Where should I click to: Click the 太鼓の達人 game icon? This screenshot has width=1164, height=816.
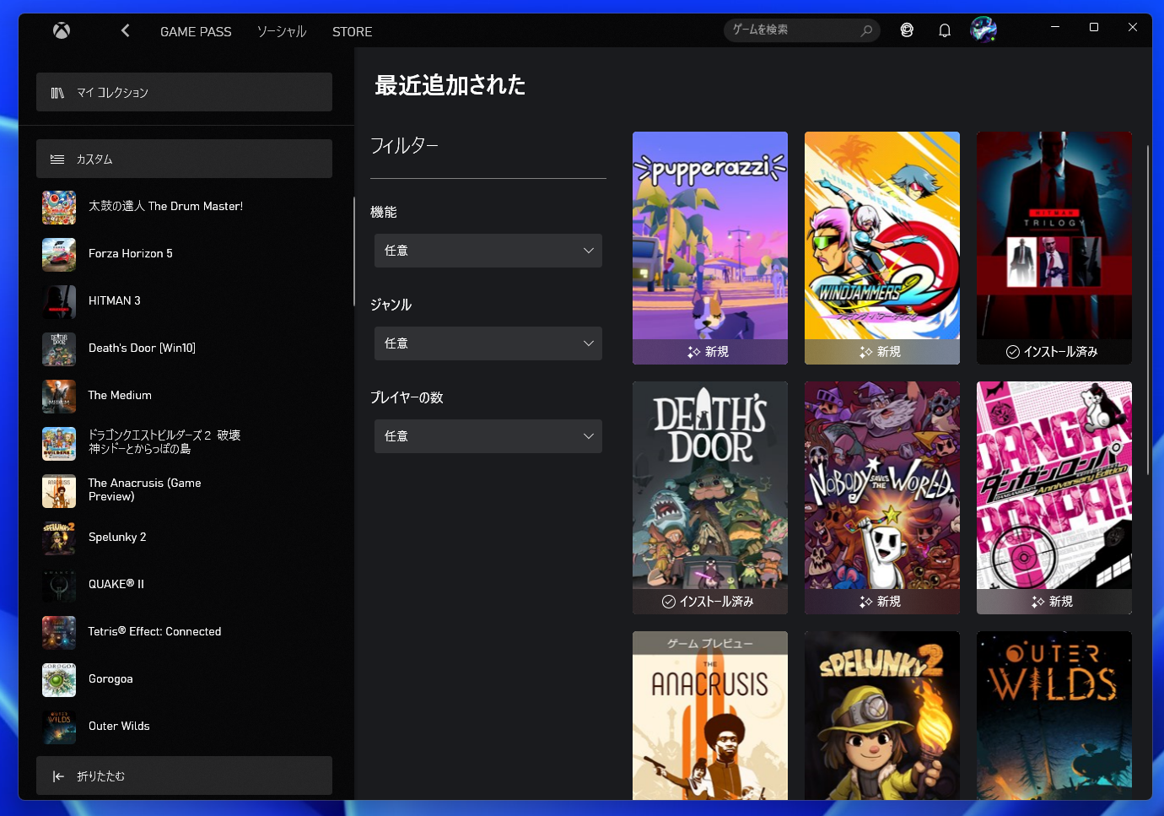pyautogui.click(x=59, y=208)
